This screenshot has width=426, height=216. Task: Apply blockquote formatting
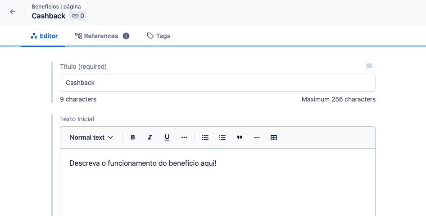240,137
